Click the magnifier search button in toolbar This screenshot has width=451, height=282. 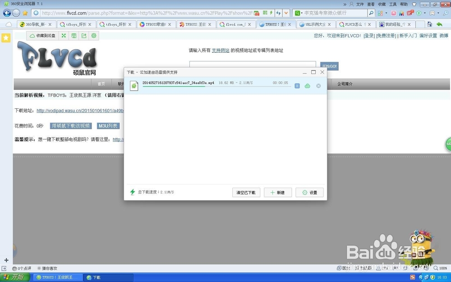[371, 13]
